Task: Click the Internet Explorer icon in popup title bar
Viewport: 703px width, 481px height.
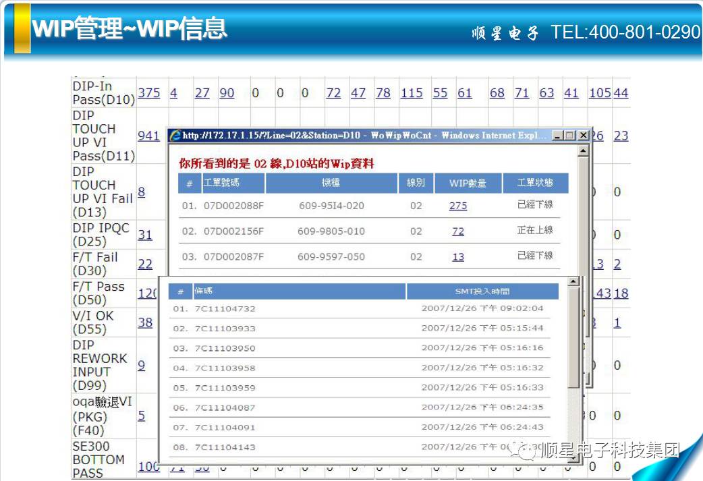Action: (x=175, y=136)
